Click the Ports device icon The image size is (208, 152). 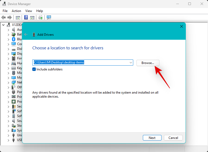point(14,92)
